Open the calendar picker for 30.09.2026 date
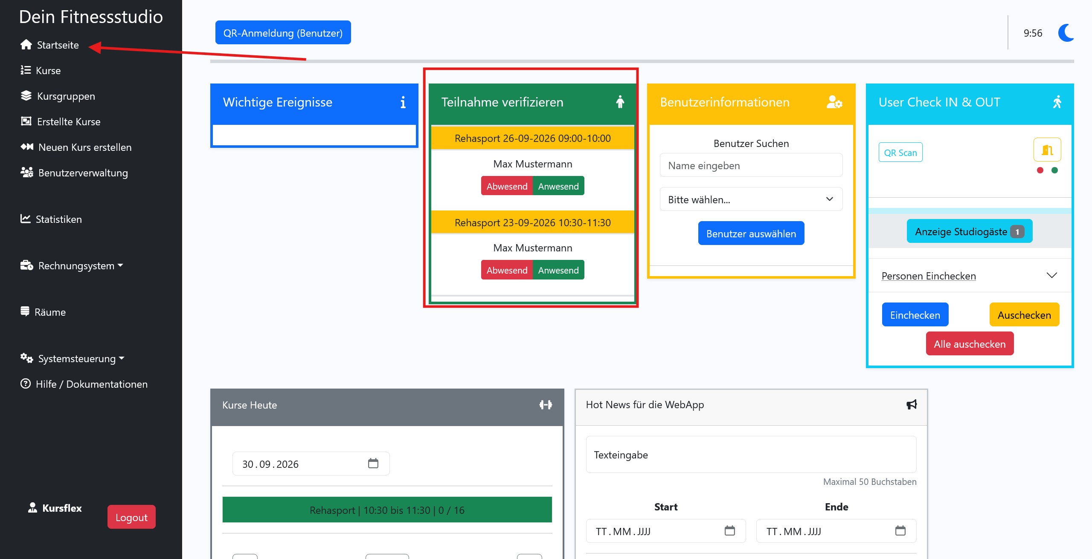The width and height of the screenshot is (1092, 559). click(373, 463)
